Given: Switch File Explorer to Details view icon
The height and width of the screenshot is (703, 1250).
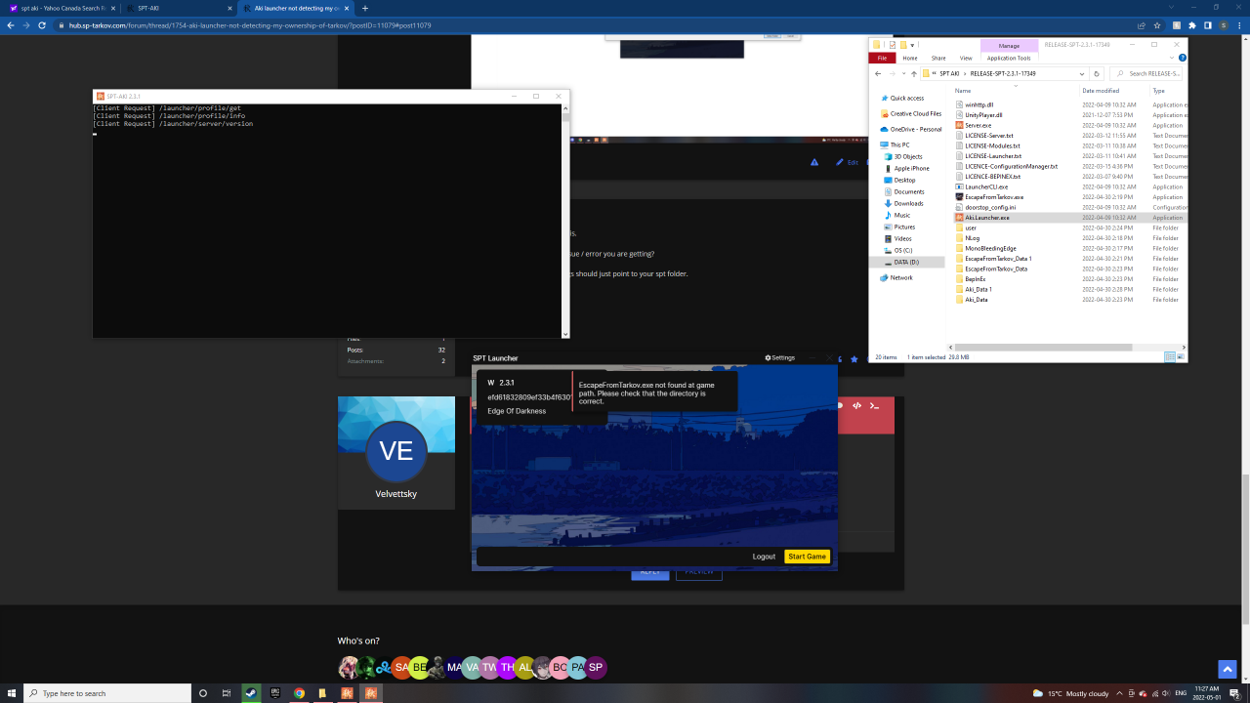Looking at the screenshot, I should click(1170, 357).
